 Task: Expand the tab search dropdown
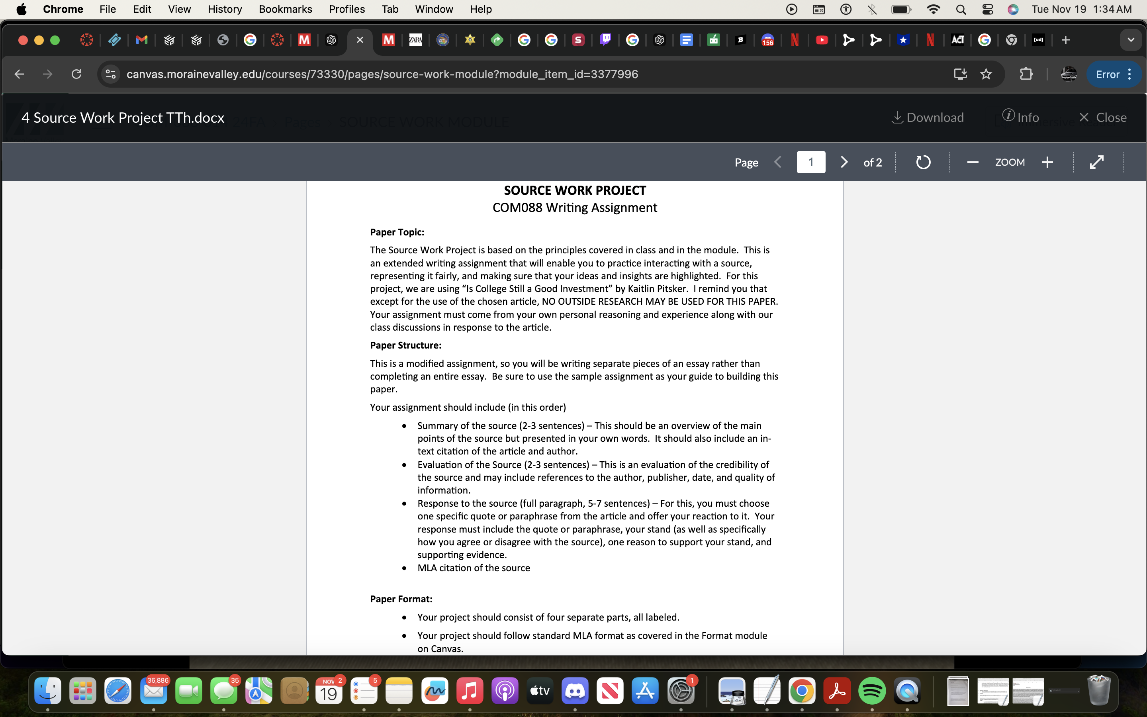coord(1131,40)
